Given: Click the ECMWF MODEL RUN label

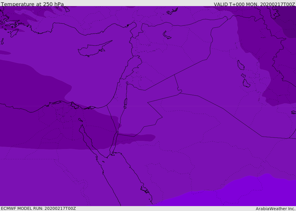Looking at the screenshot, I should click(38, 208).
